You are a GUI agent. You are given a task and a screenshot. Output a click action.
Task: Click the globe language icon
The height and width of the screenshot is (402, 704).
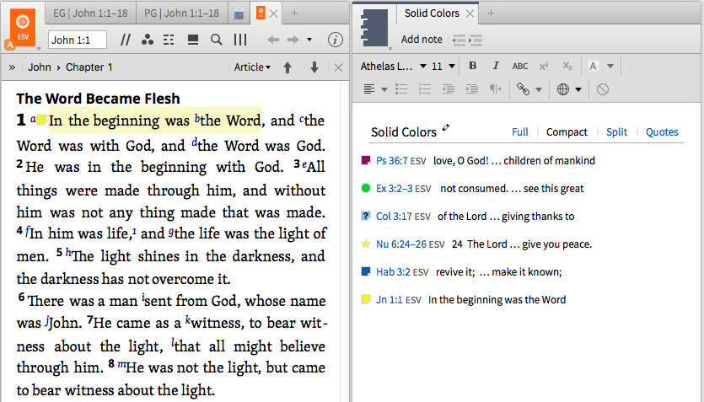click(563, 89)
